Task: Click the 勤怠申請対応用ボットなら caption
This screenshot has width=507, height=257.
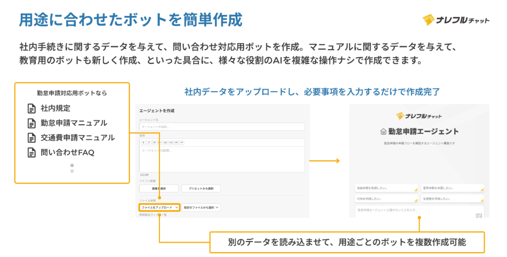Action: [72, 93]
